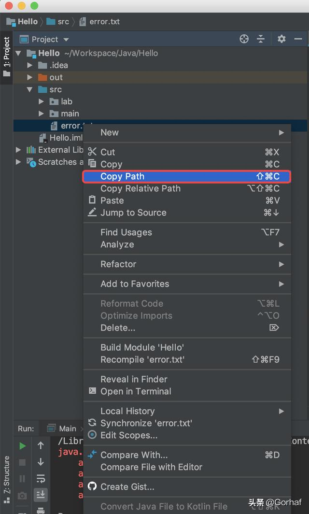The image size is (309, 514).
Task: Toggle scroll to end in Run console
Action: tap(41, 494)
